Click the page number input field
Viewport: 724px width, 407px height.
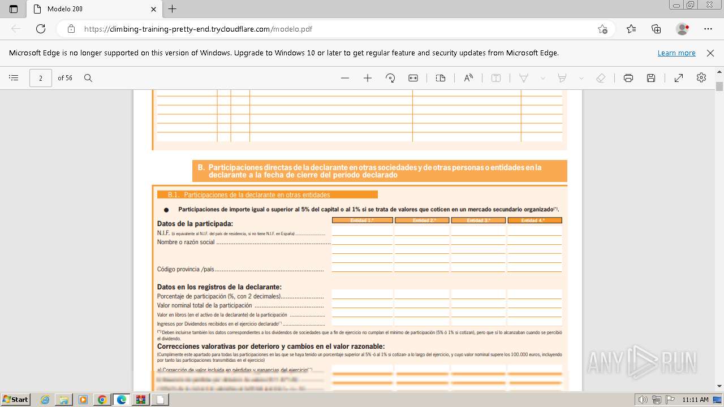(41, 78)
